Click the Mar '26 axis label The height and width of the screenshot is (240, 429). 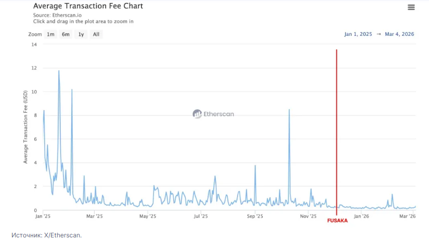(407, 216)
